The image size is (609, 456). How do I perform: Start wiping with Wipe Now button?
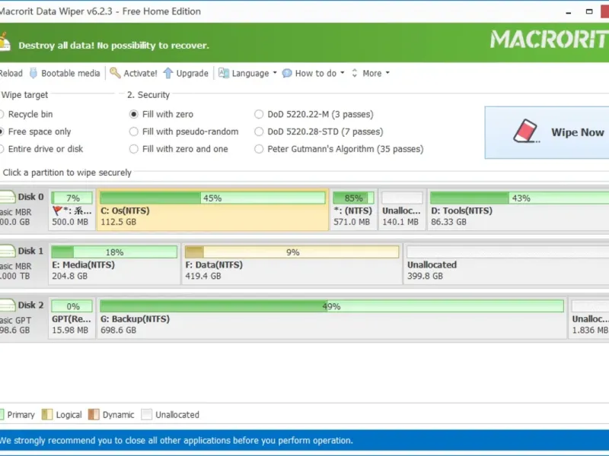[547, 132]
